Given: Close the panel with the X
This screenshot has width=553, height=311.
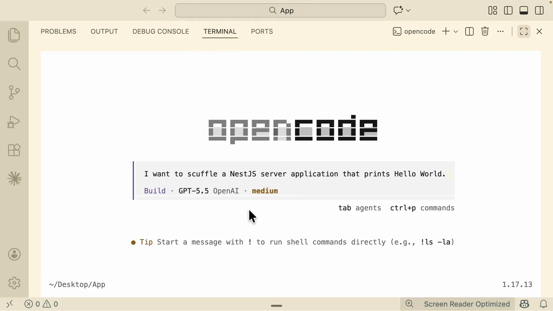Looking at the screenshot, I should click(x=540, y=31).
